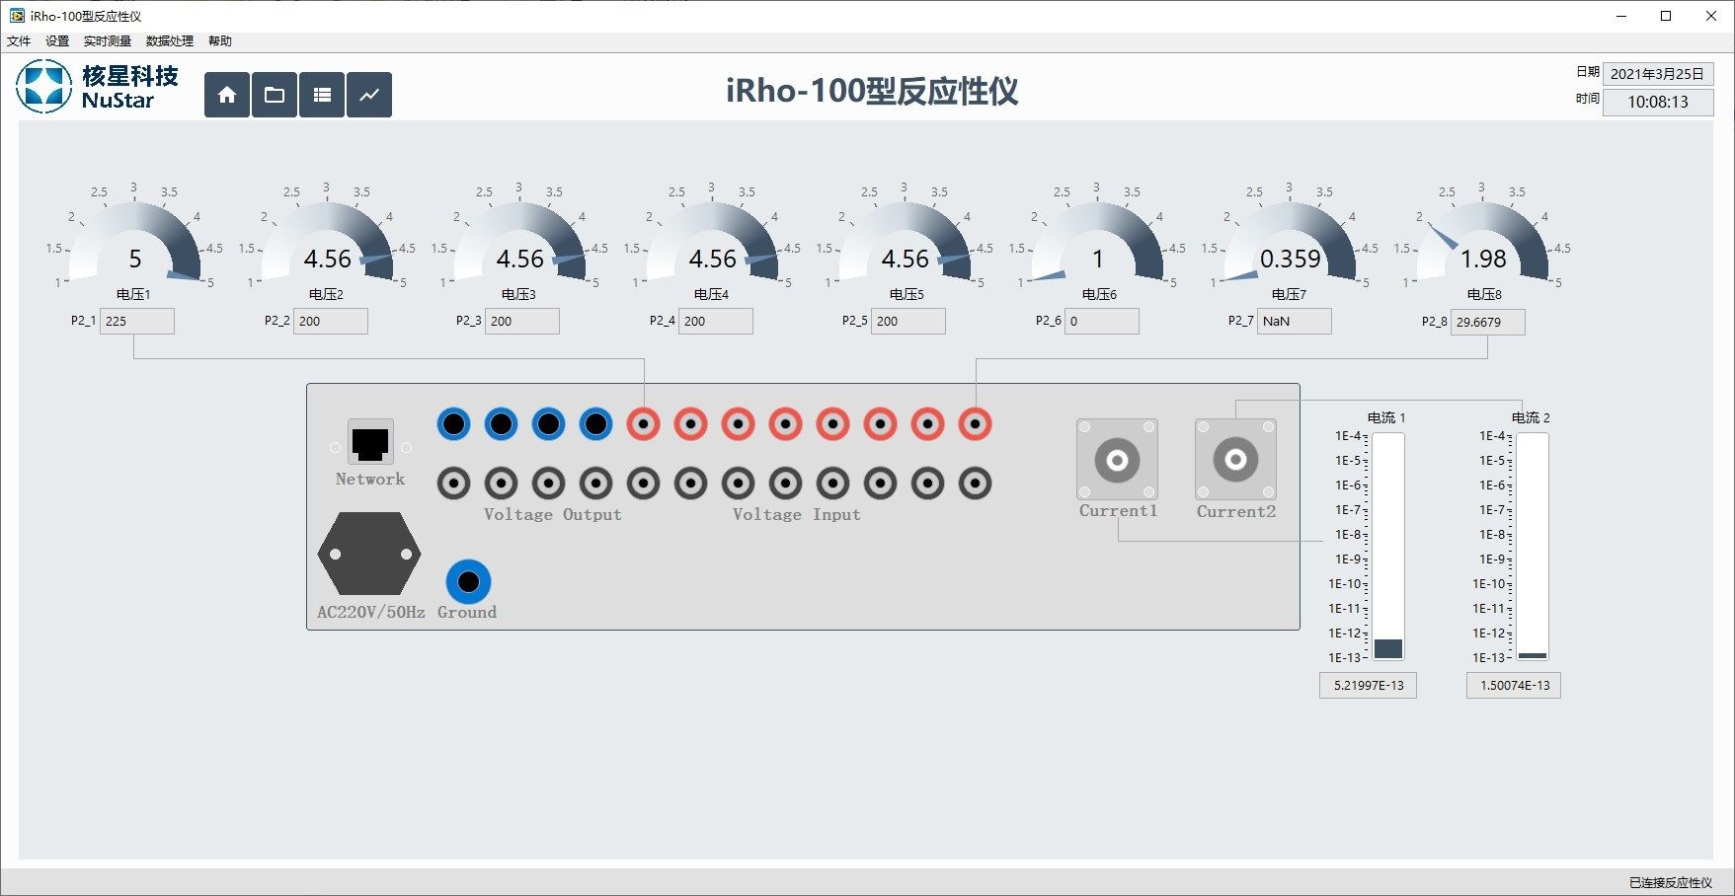Screen dimensions: 1735x896
Task: Click the 电压3 gauge dial
Action: [519, 243]
